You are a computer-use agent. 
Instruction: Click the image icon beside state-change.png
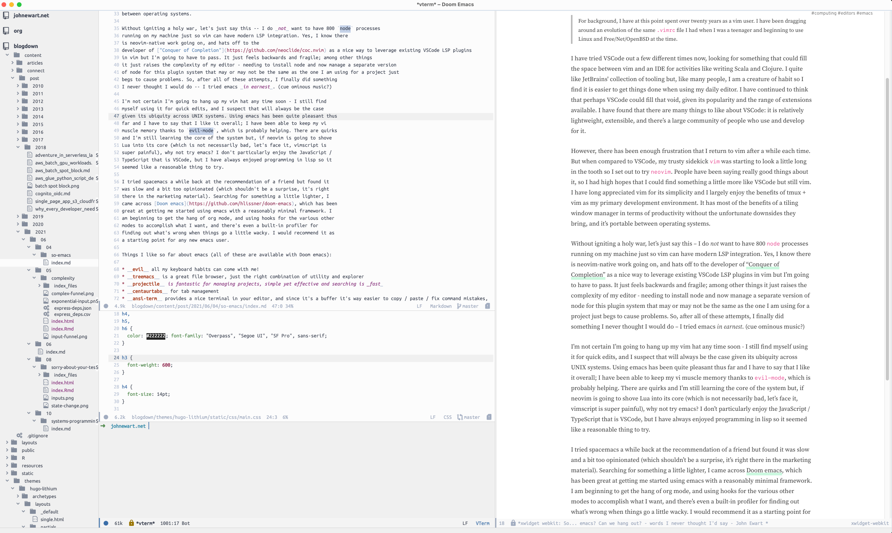(x=46, y=405)
